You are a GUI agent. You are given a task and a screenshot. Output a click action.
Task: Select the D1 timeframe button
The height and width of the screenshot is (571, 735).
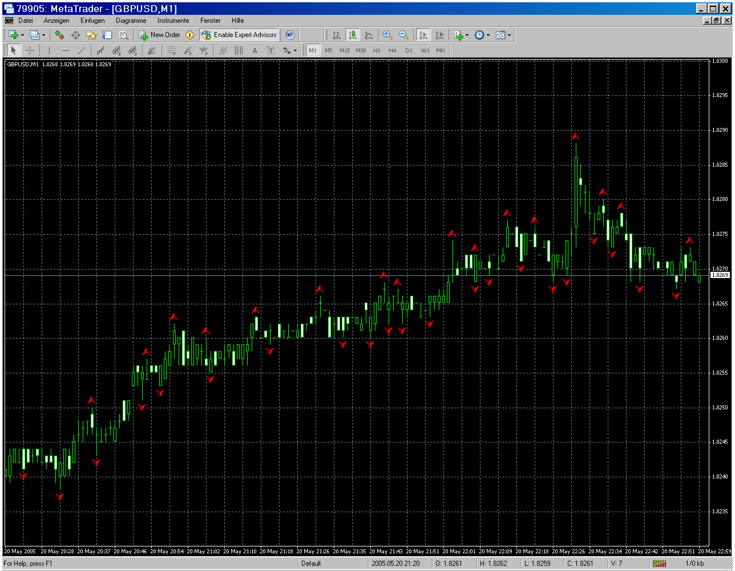tap(409, 50)
